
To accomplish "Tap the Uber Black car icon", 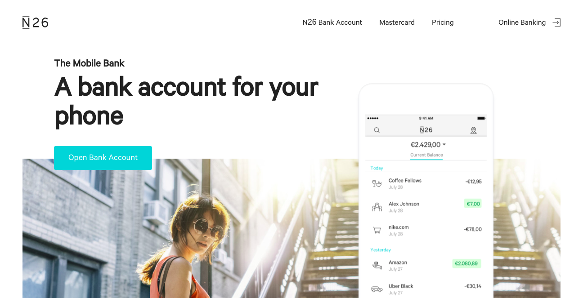I will 377,289.
